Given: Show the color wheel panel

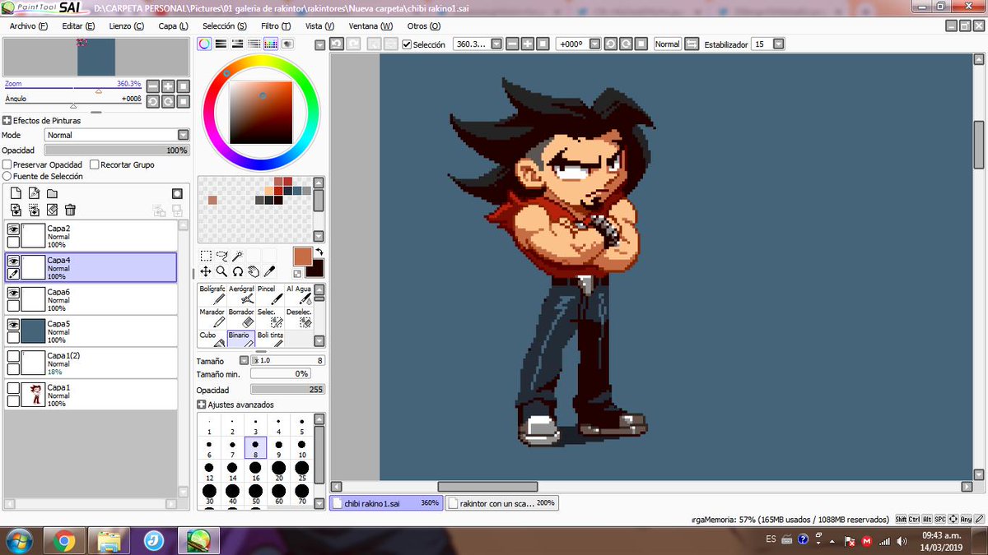Looking at the screenshot, I should (x=204, y=44).
